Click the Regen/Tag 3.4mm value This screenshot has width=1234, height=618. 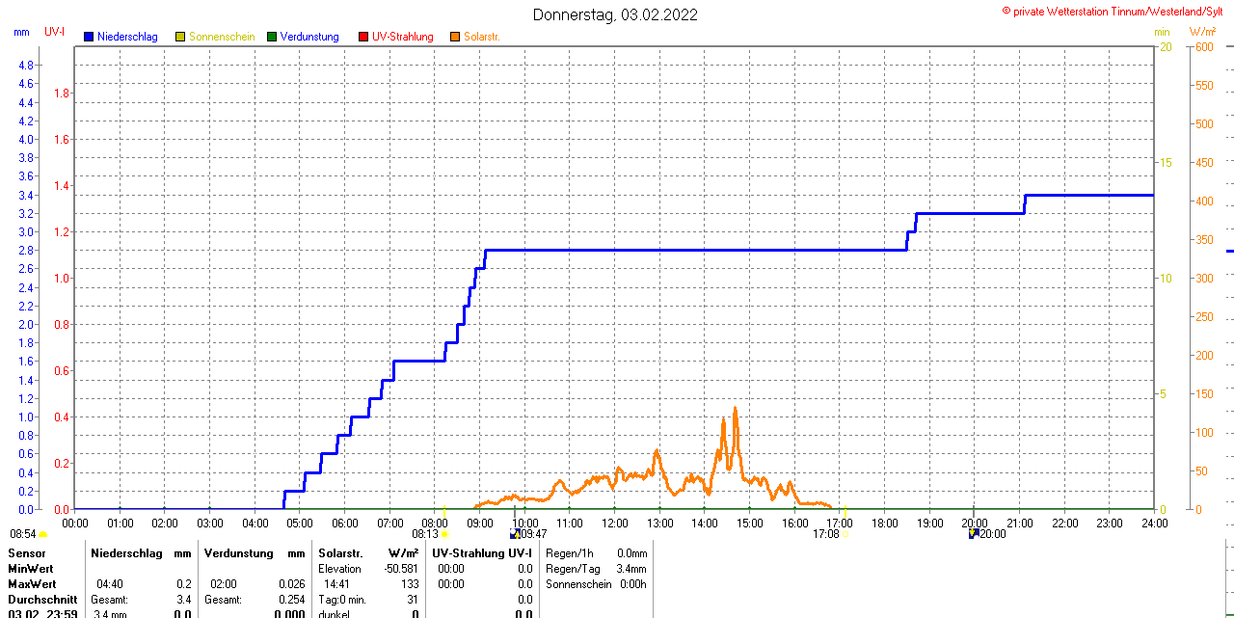coord(633,569)
